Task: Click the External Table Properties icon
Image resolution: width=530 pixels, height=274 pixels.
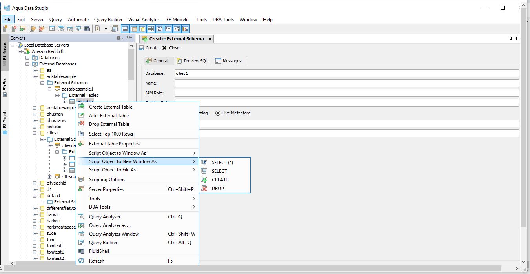Action: [x=81, y=143]
